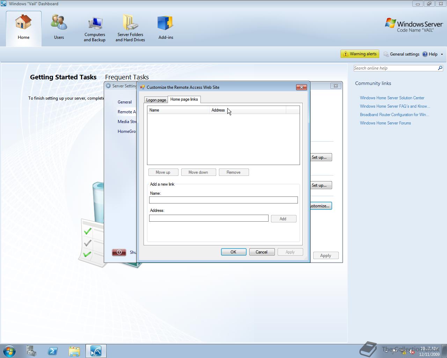Switch to the Logon page tab
This screenshot has height=358, width=447.
pos(156,100)
